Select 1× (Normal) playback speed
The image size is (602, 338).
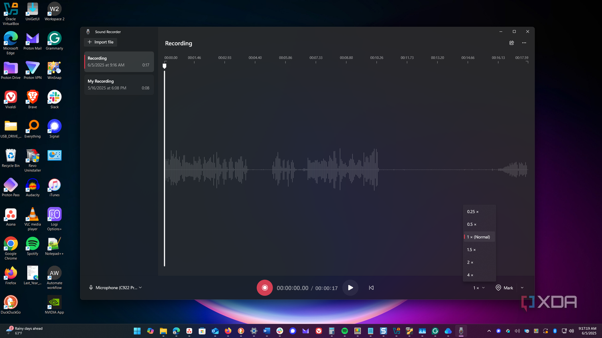[x=480, y=237]
